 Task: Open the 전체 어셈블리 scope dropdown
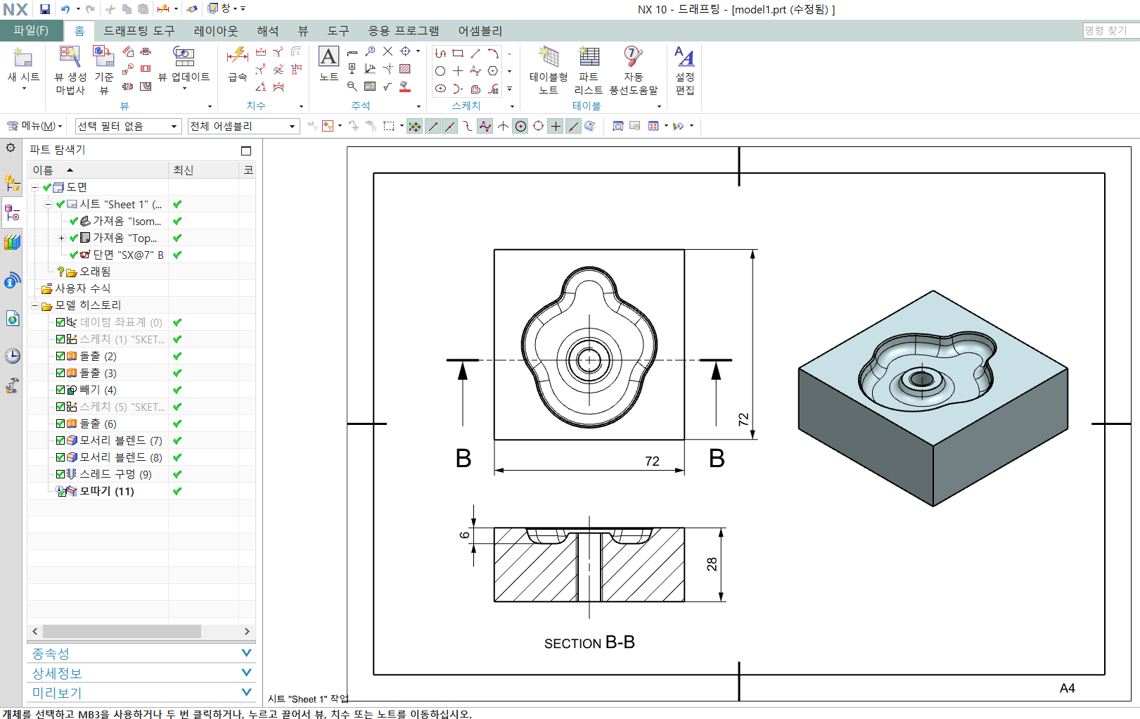(243, 126)
